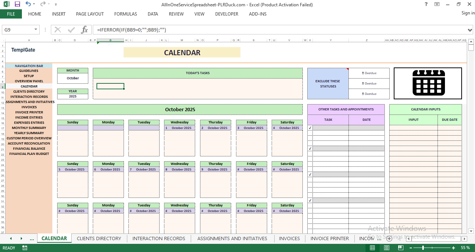The width and height of the screenshot is (475, 252).
Task: Switch to Normal view in status bar
Action: coord(372,248)
